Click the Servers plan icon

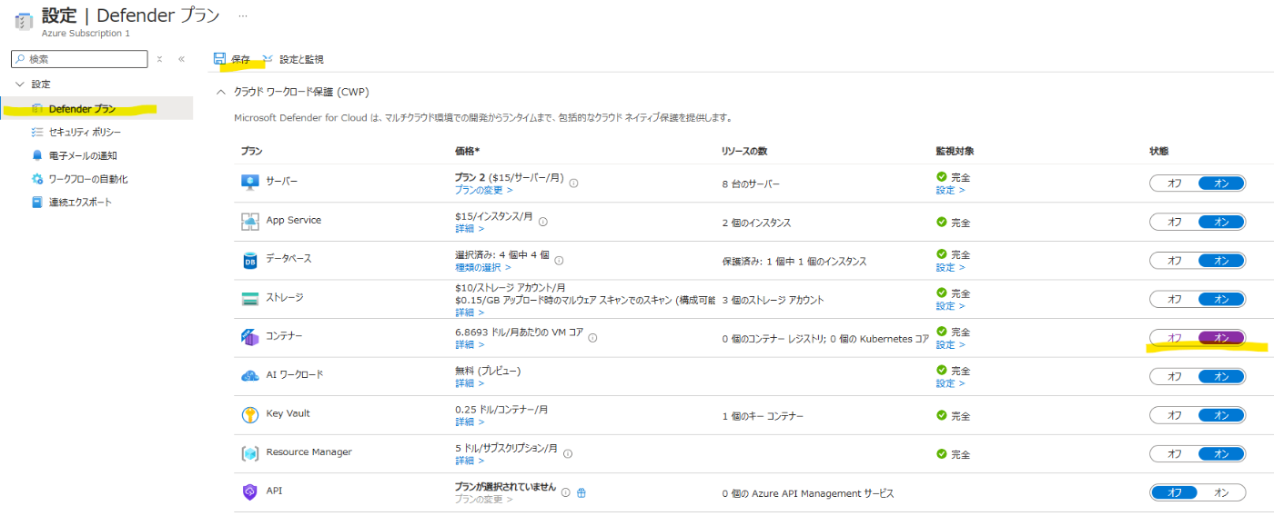click(250, 182)
